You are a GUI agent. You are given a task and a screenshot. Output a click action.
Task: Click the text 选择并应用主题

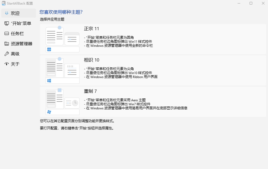(x=52, y=19)
